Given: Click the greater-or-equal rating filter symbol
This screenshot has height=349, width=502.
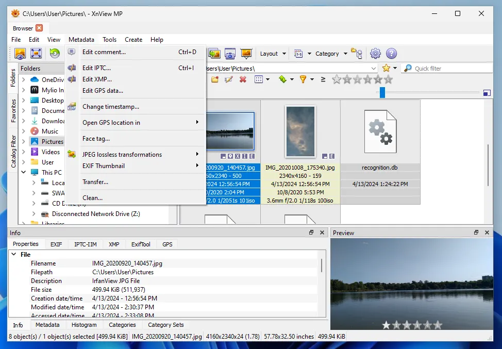Looking at the screenshot, I should click(323, 79).
